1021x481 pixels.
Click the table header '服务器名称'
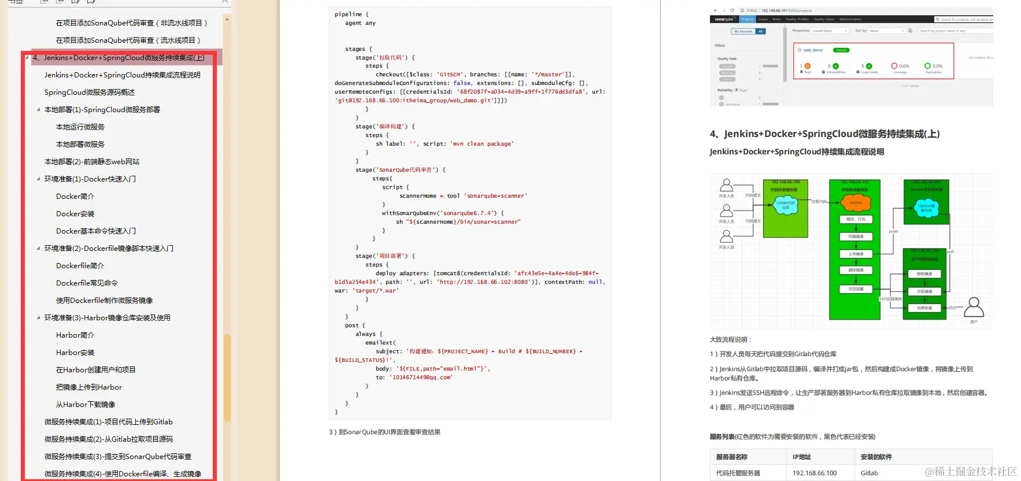[732, 457]
